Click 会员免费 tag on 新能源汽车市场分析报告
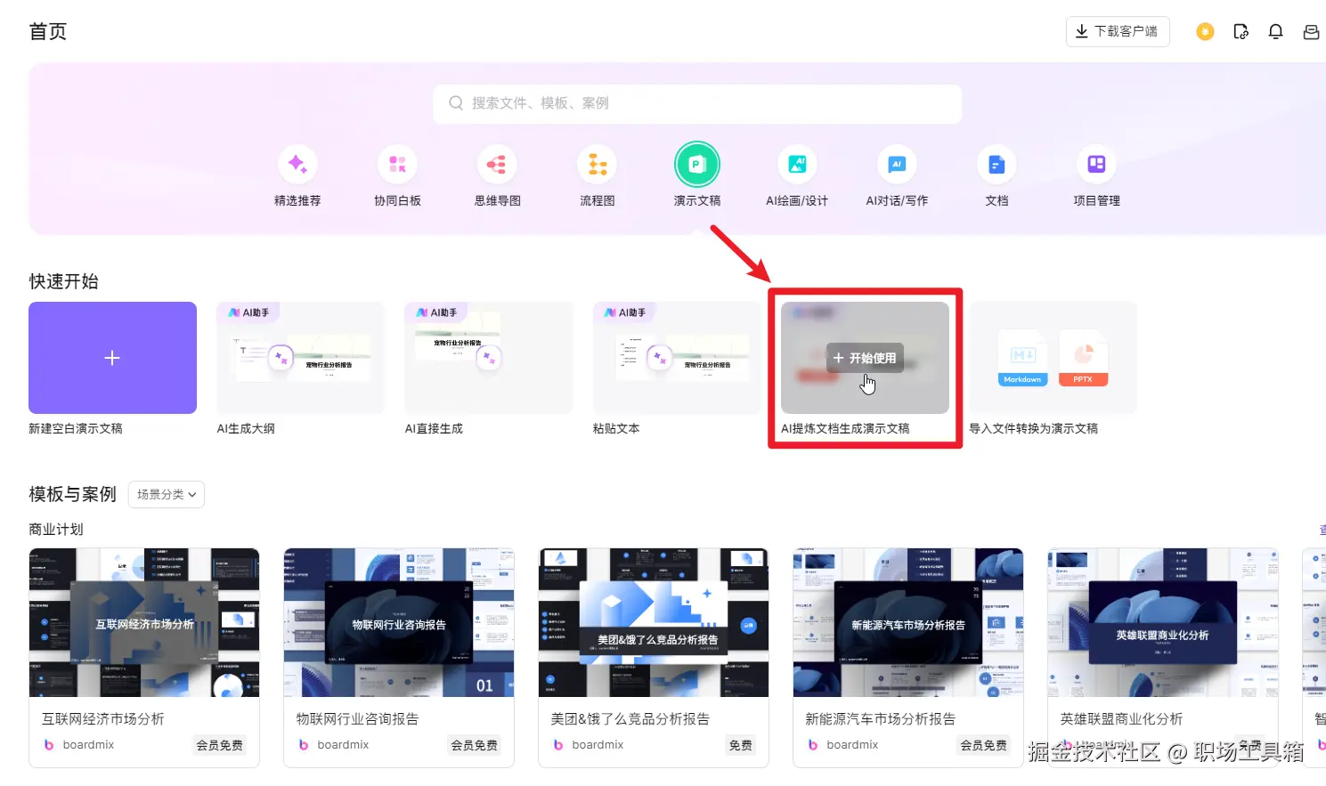The image size is (1326, 786). [x=983, y=745]
